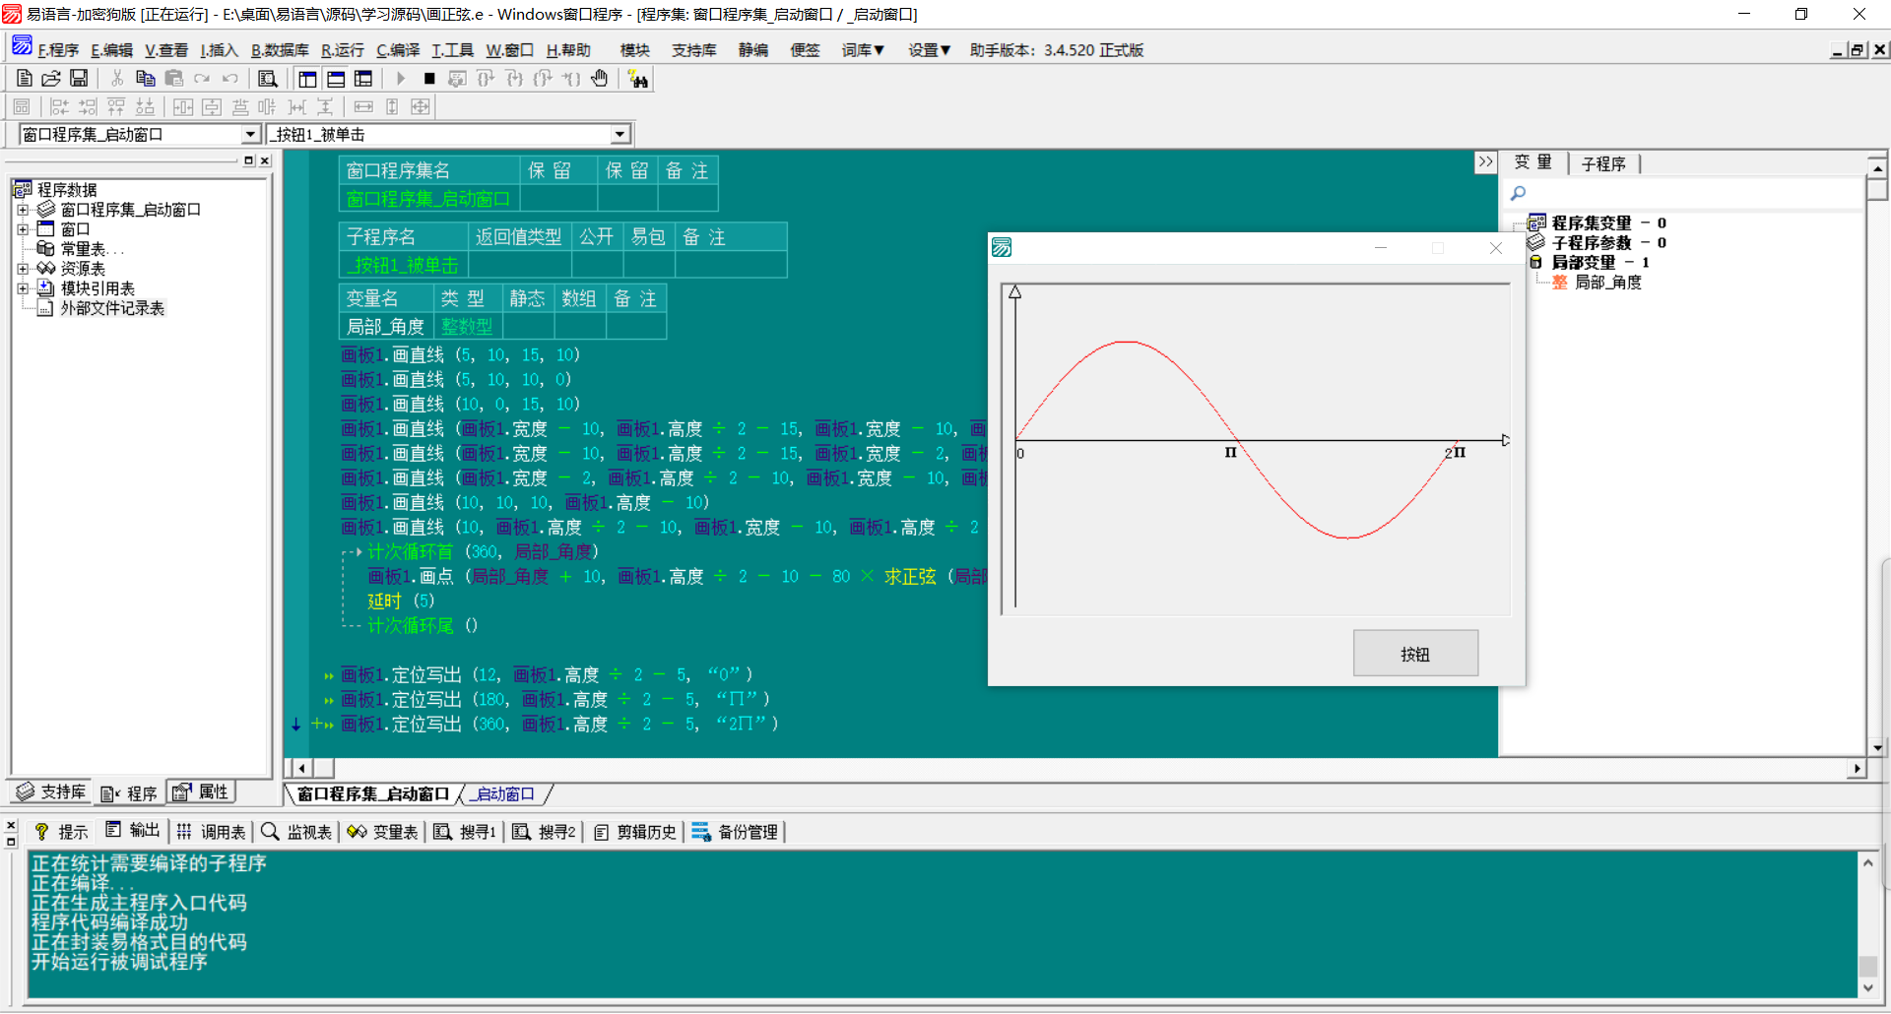Click the 按钮 button in running window
The image size is (1891, 1014).
tap(1415, 654)
